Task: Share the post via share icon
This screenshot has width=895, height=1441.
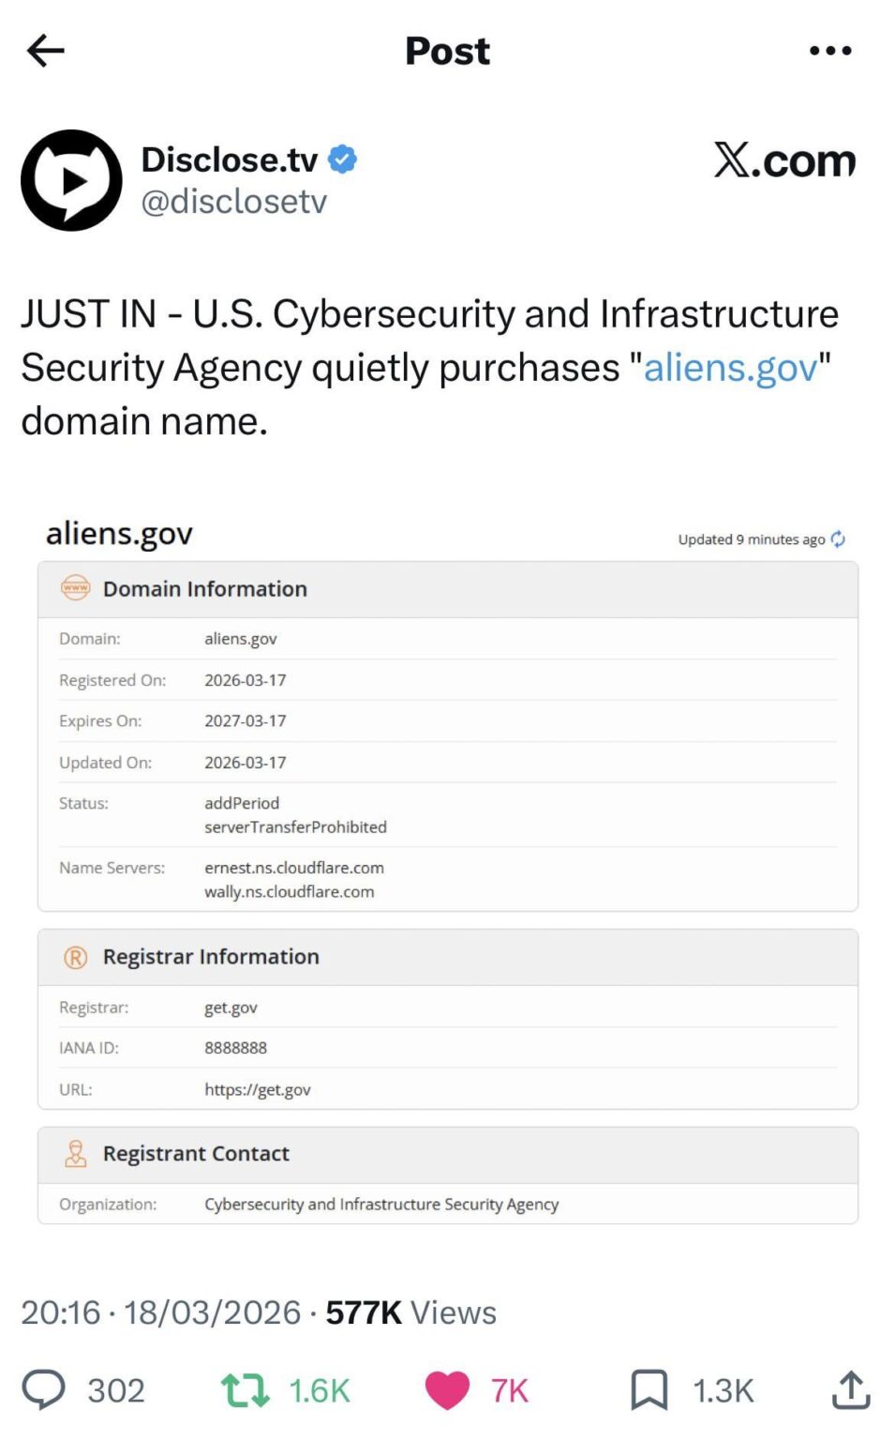Action: tap(851, 1389)
